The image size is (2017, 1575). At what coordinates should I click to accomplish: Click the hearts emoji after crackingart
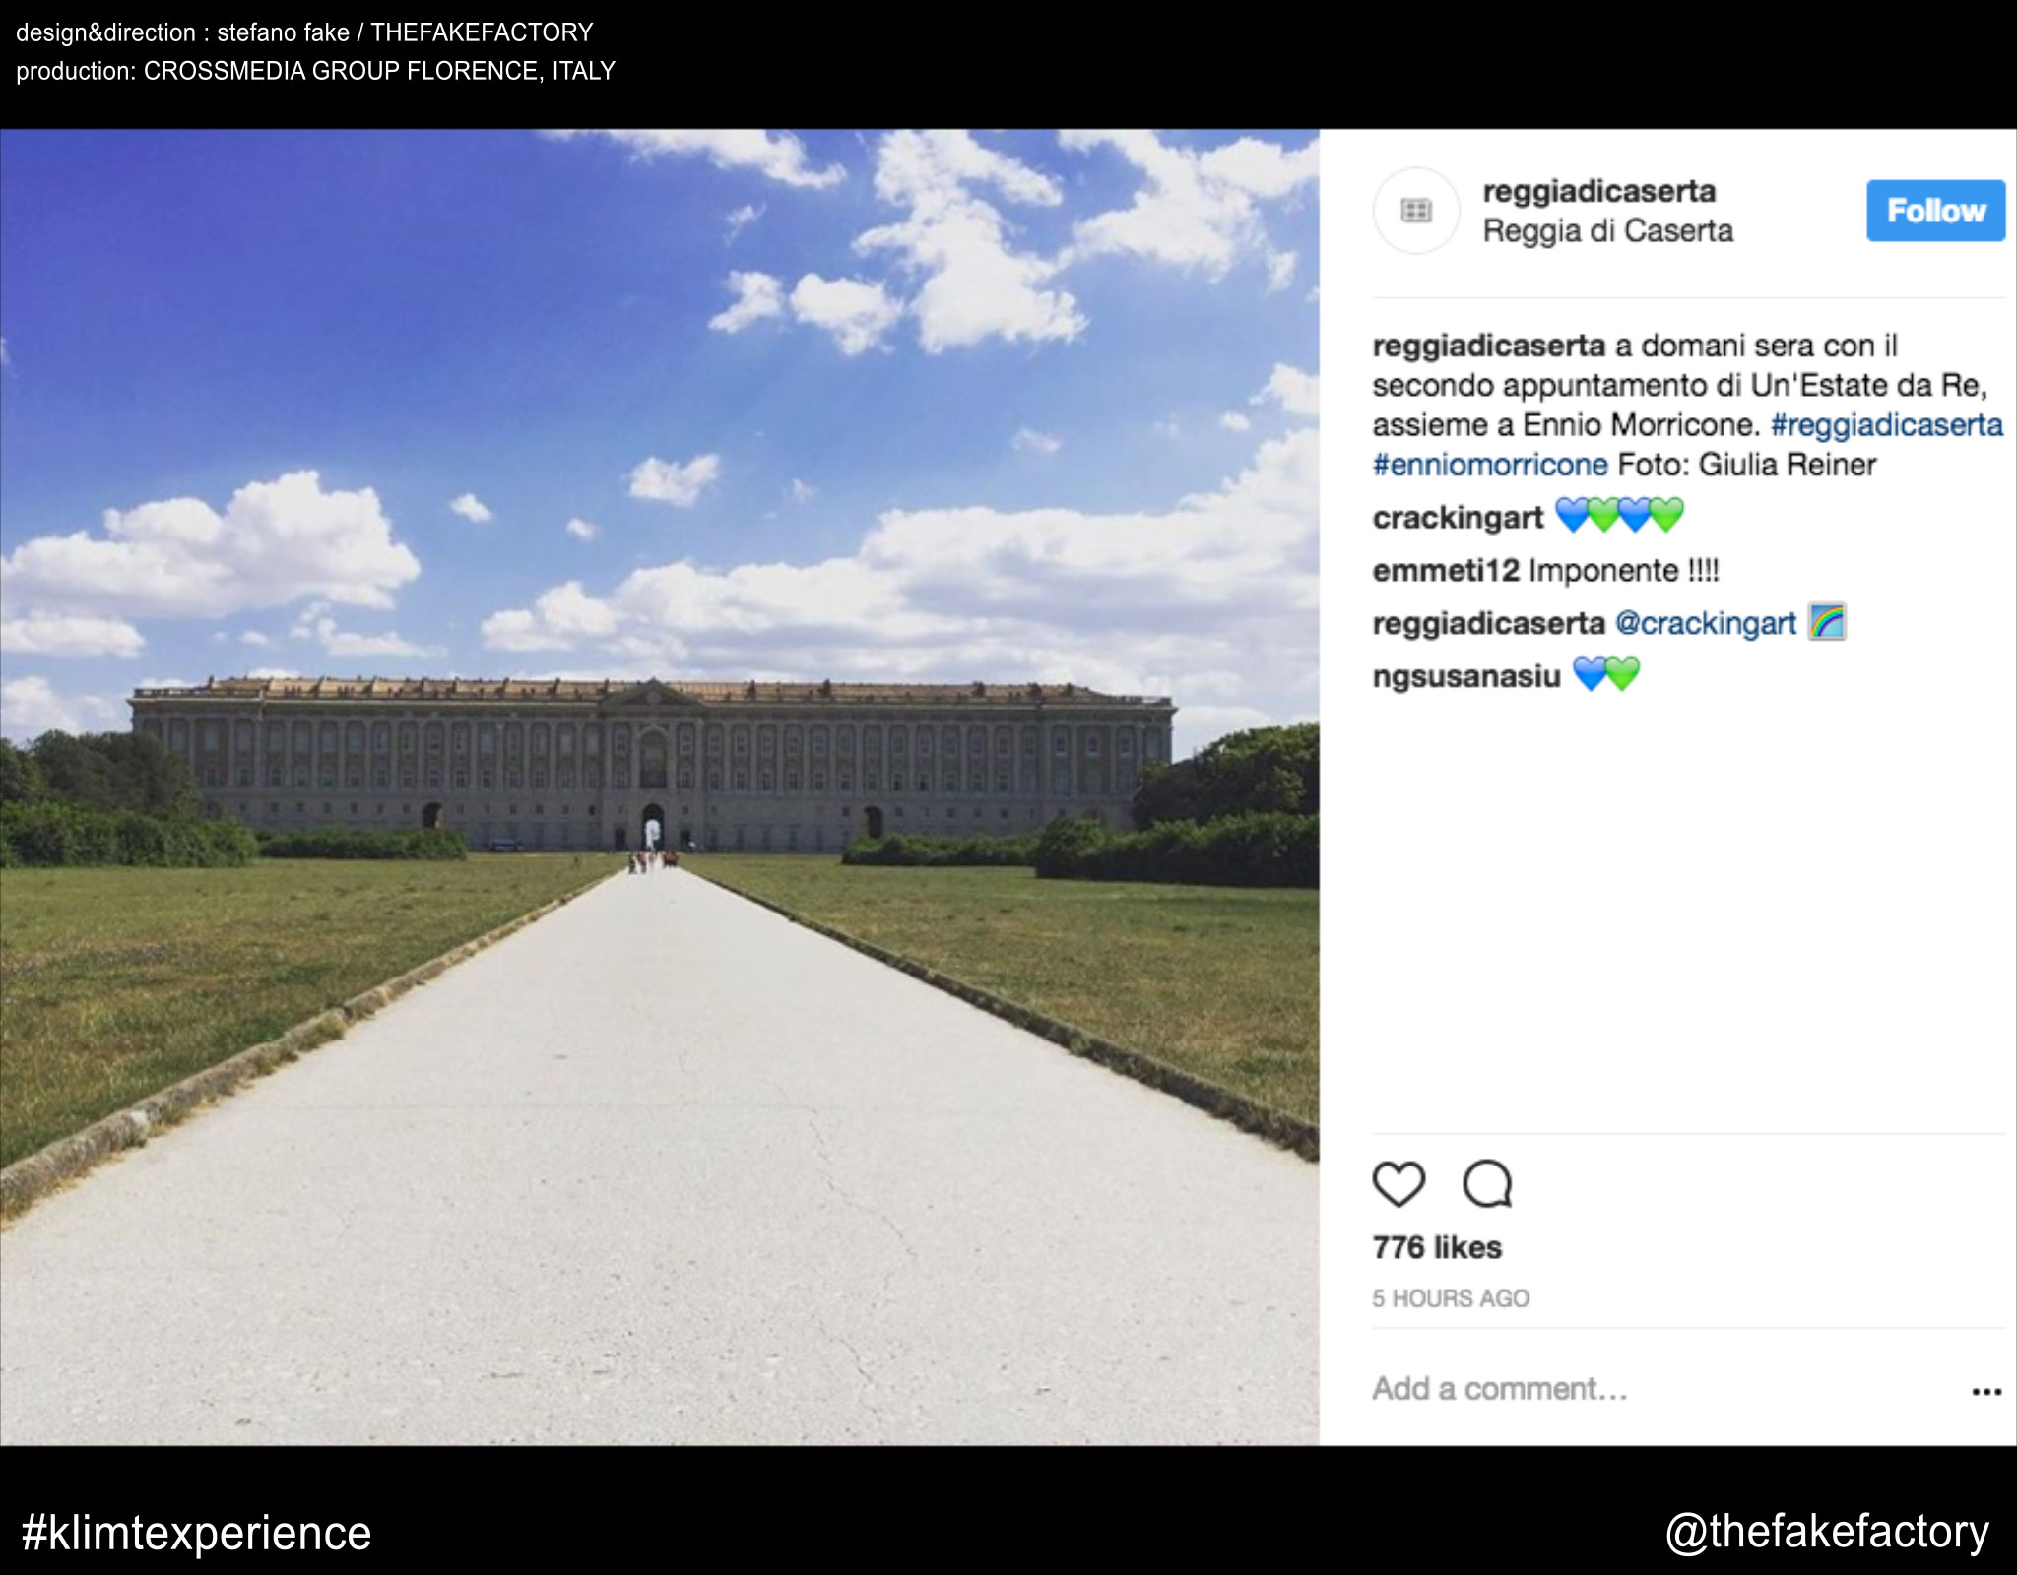1619,515
